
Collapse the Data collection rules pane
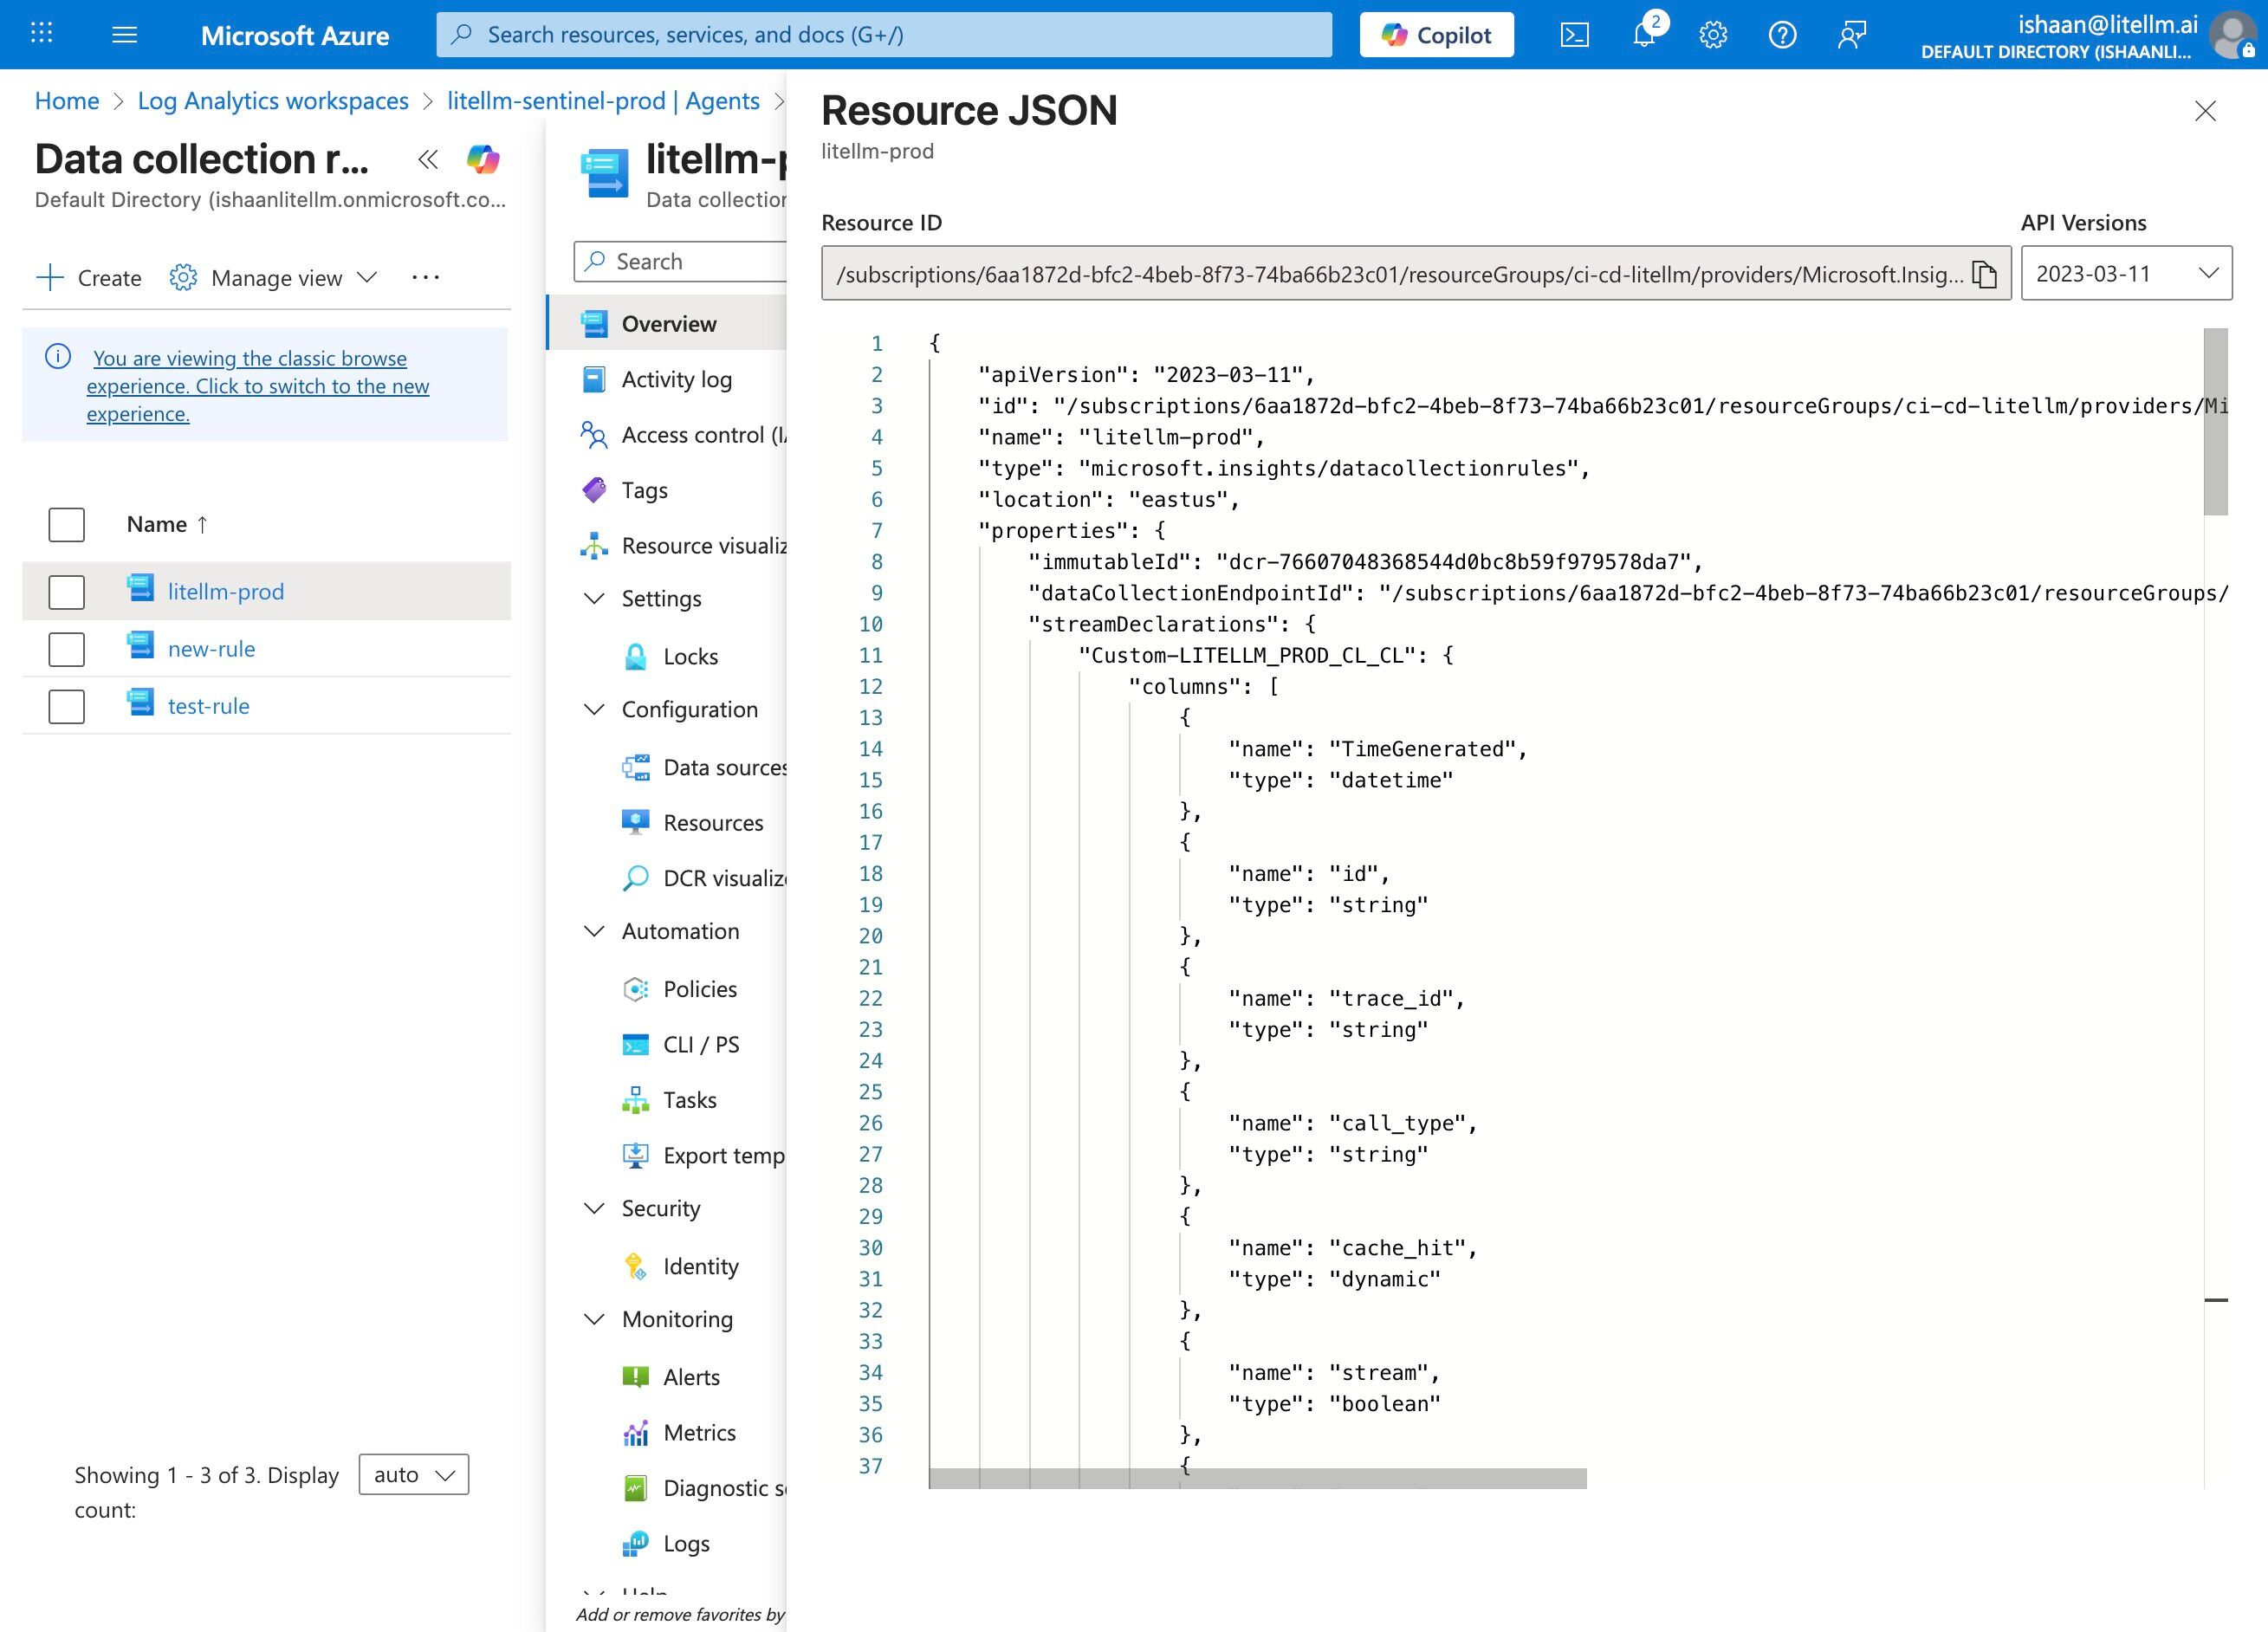tap(428, 159)
